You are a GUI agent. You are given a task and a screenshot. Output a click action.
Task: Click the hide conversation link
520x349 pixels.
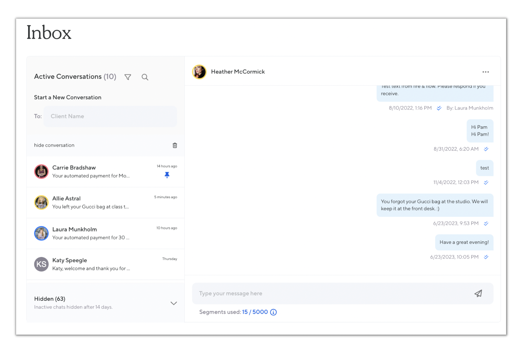[x=54, y=145]
